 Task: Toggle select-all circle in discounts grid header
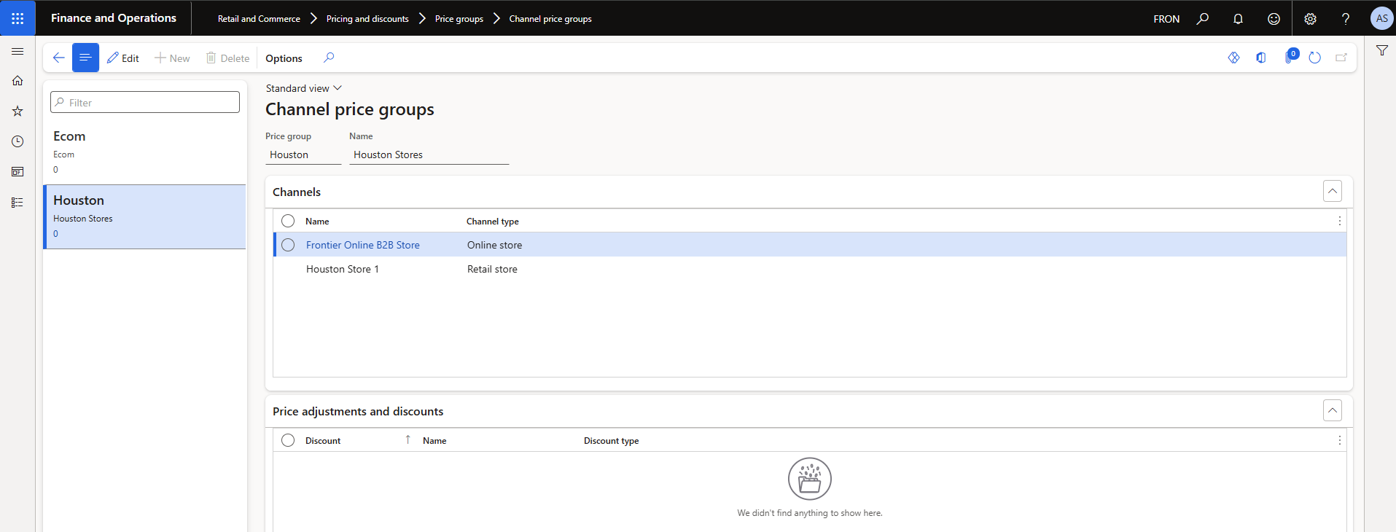(288, 440)
